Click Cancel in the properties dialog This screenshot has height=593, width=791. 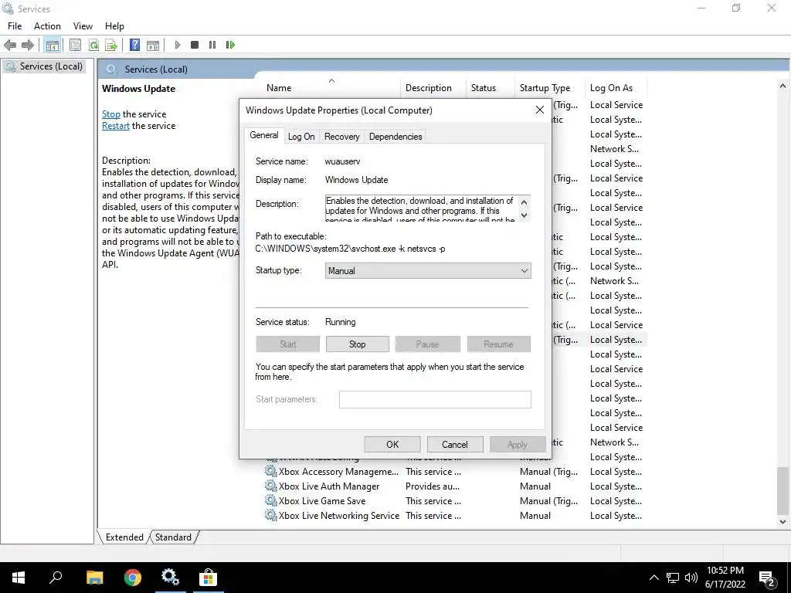tap(454, 444)
